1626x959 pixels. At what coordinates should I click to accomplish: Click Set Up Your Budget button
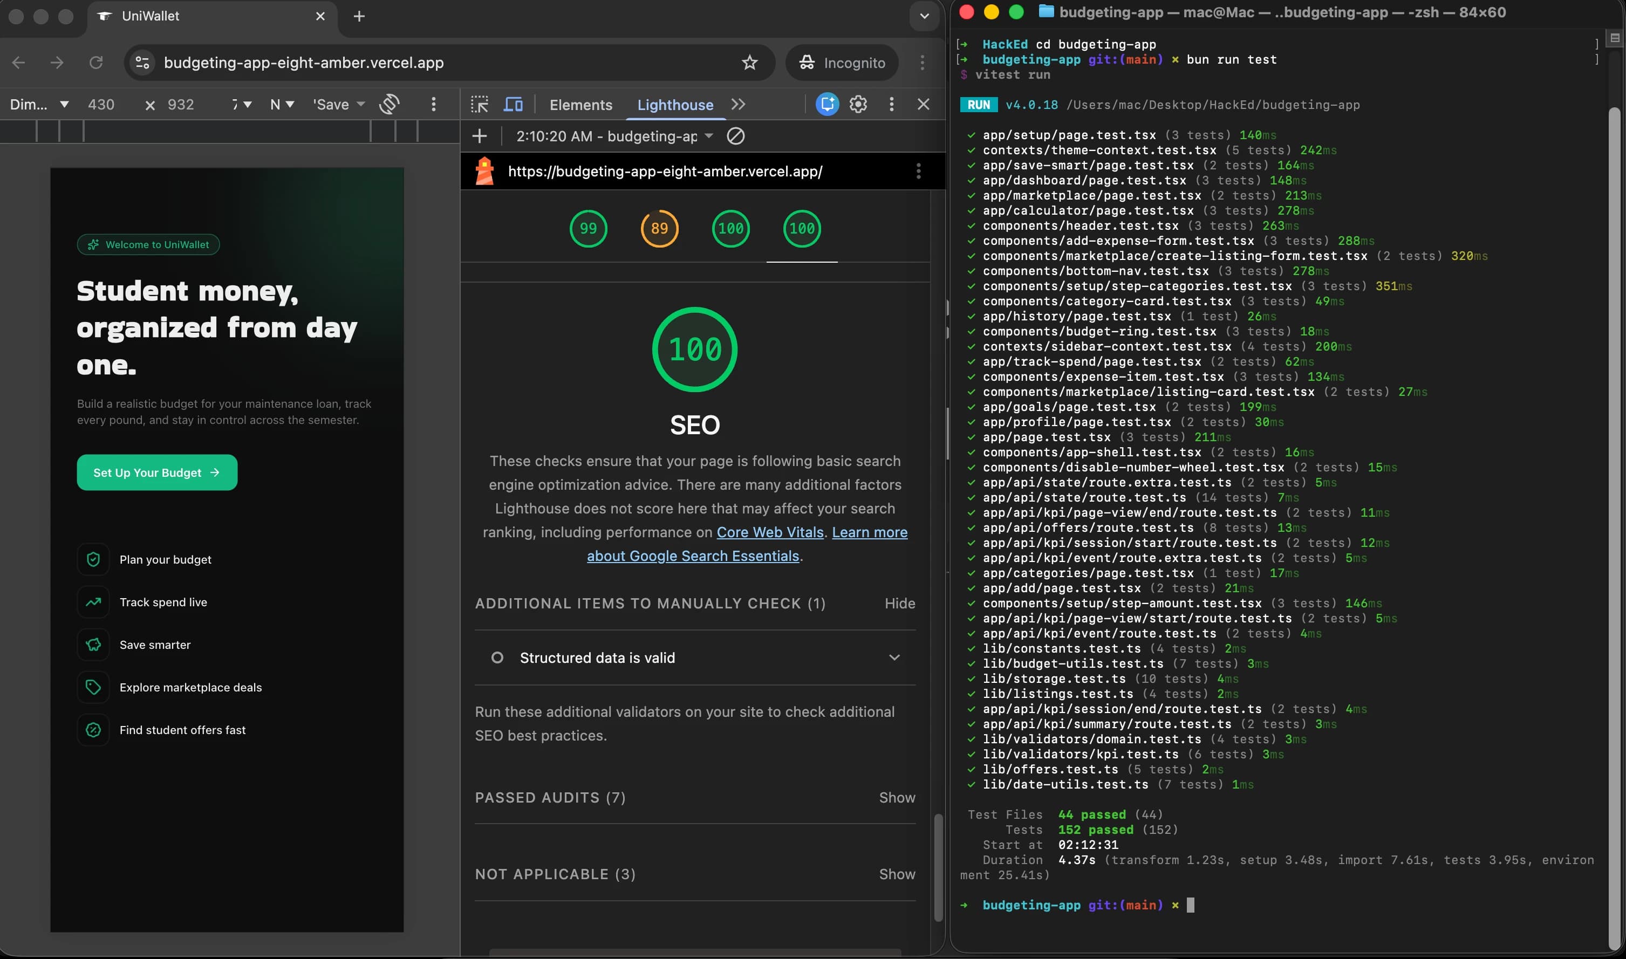pyautogui.click(x=157, y=472)
